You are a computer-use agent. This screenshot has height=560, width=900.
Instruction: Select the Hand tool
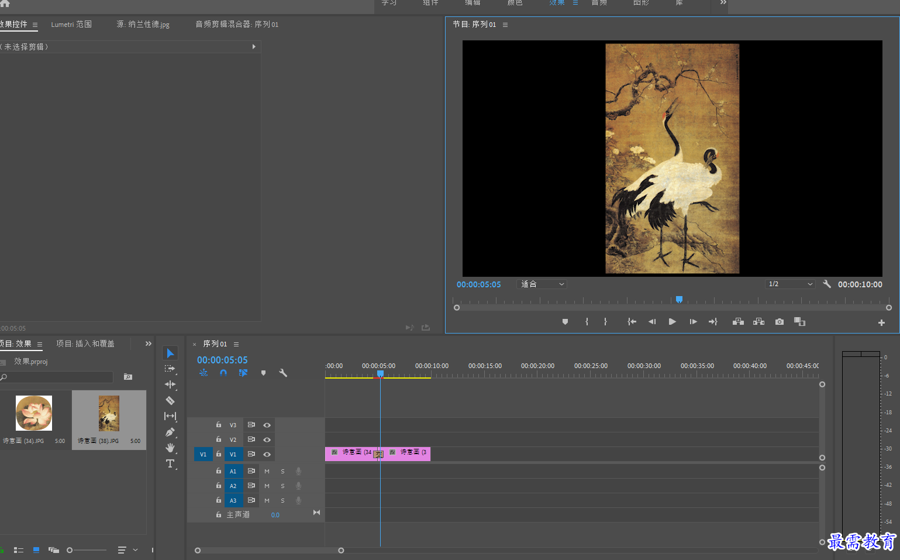tap(170, 448)
